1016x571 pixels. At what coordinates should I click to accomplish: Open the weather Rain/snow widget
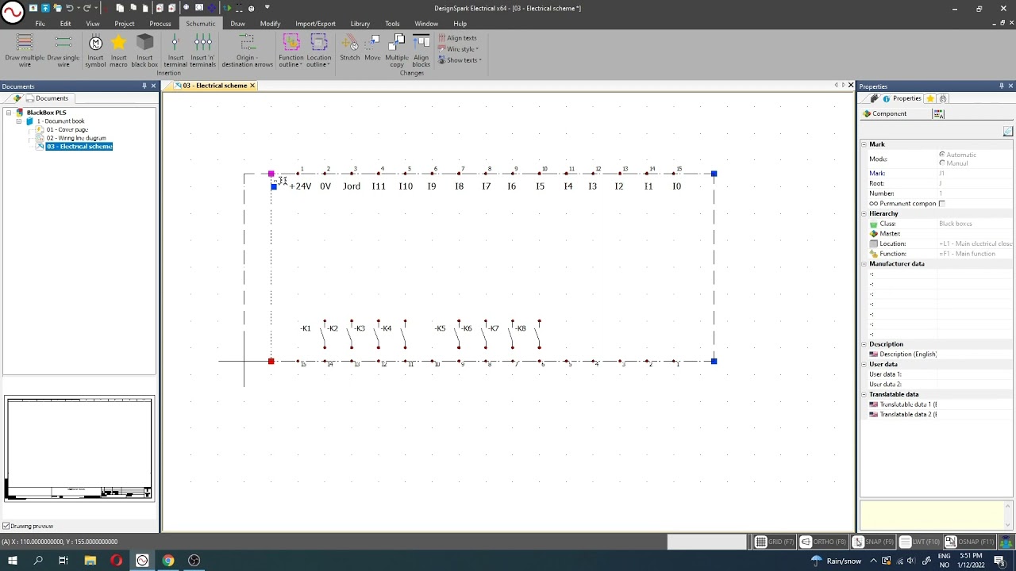[837, 561]
